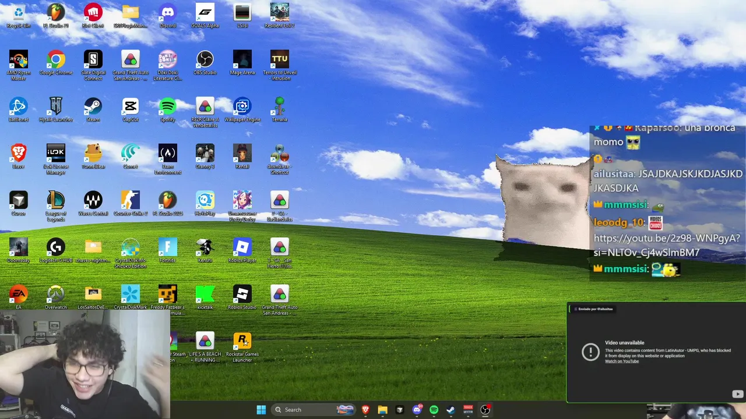The image size is (746, 419).
Task: Open Slate Digital Connect
Action: (x=93, y=65)
